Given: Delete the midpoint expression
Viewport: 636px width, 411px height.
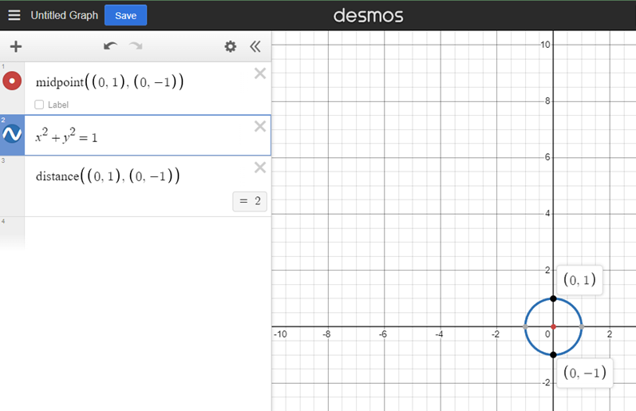Looking at the screenshot, I should tap(260, 73).
